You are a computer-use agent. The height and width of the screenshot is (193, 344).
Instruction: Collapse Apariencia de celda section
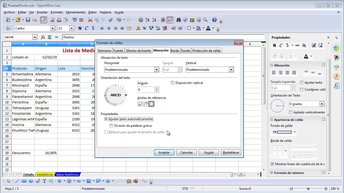pyautogui.click(x=272, y=120)
